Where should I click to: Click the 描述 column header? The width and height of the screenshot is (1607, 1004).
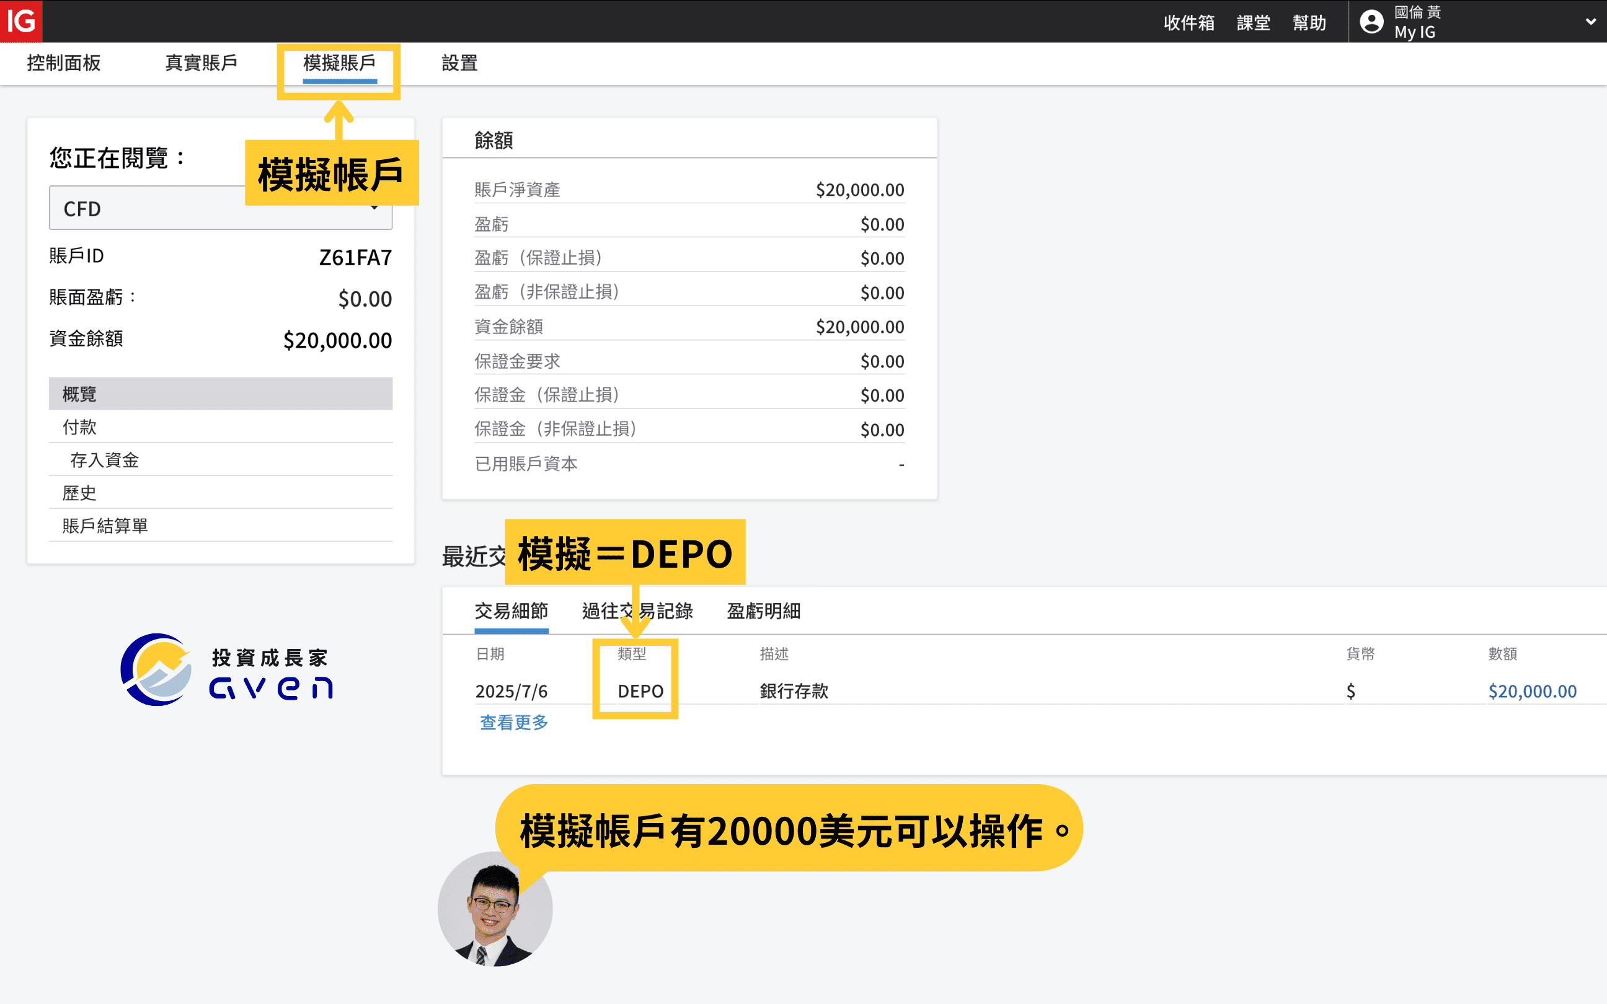point(774,654)
